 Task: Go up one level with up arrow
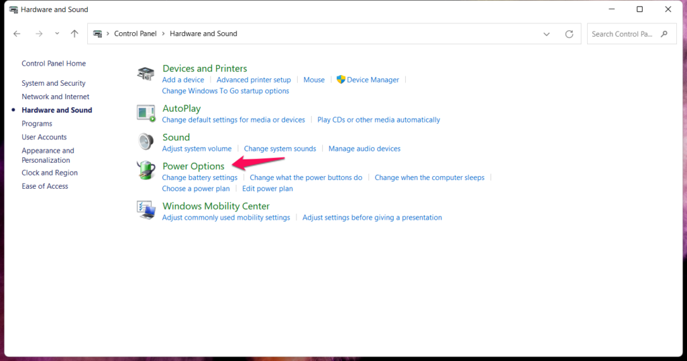[x=74, y=33]
